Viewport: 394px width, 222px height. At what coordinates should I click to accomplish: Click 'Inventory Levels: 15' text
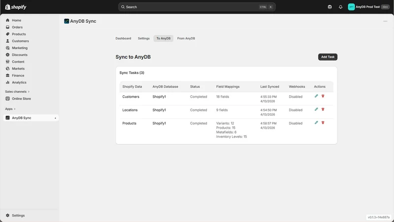pyautogui.click(x=231, y=137)
